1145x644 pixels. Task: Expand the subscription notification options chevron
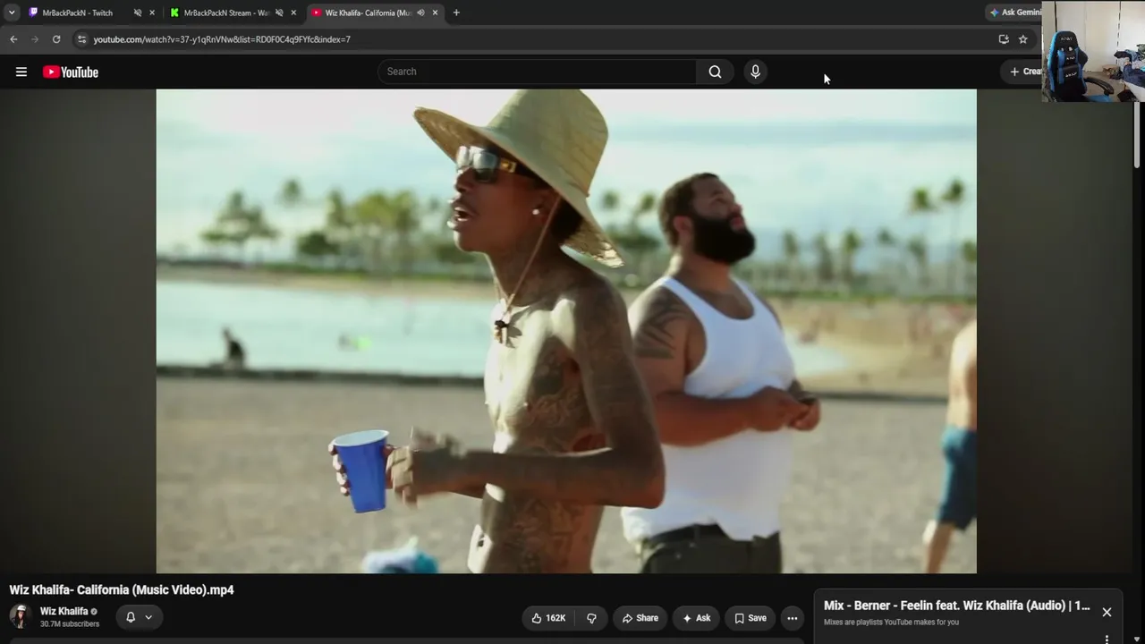[148, 617]
